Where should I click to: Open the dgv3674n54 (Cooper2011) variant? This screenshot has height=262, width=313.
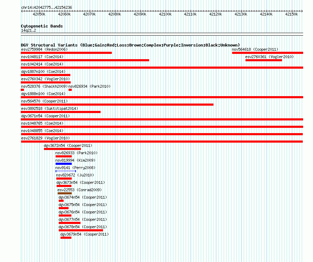tap(83, 197)
